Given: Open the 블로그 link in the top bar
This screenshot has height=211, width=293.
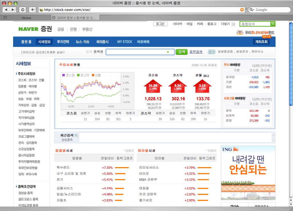Looking at the screenshot, I should coord(212,24).
